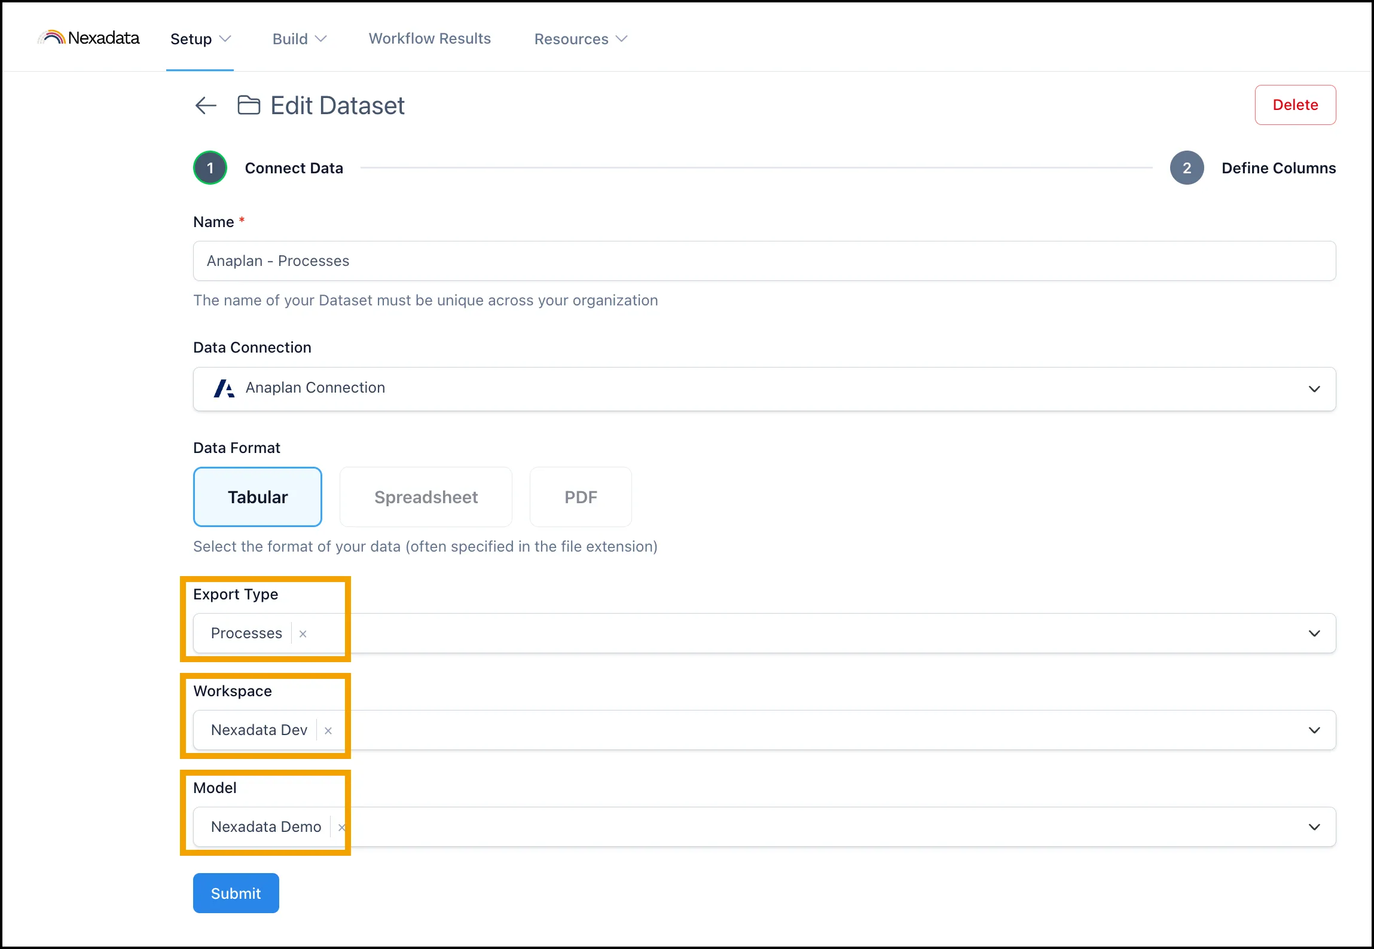Click the Anaplan connection logo icon
Screen dimensions: 1374x949
224,388
